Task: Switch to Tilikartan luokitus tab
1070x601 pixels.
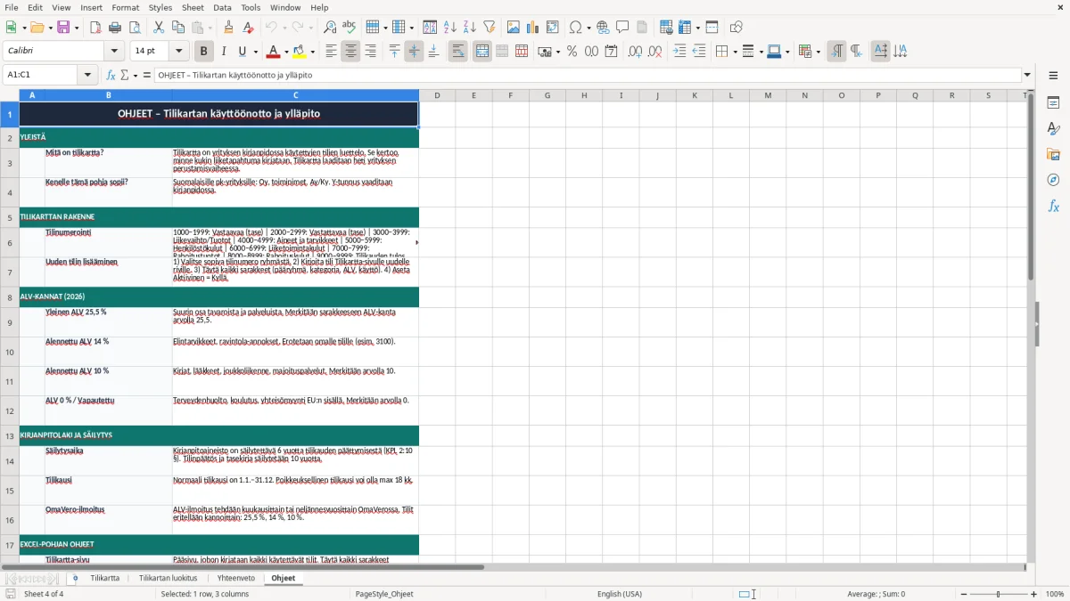Action: (168, 578)
